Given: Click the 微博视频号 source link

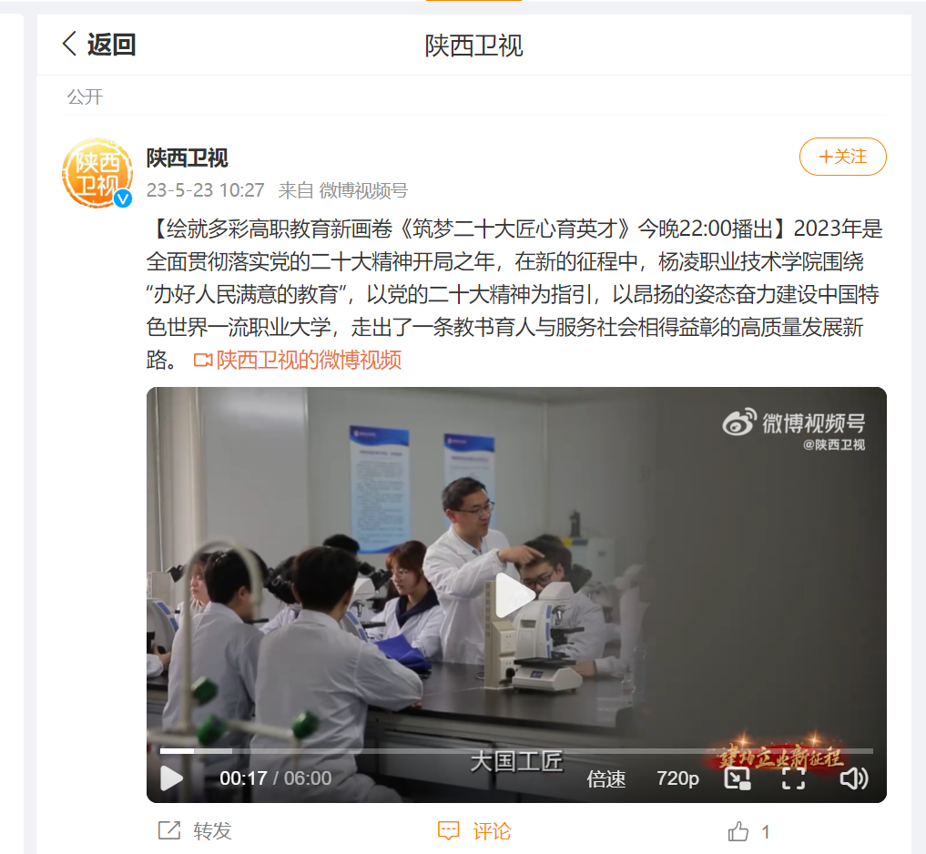Looking at the screenshot, I should pos(363,190).
